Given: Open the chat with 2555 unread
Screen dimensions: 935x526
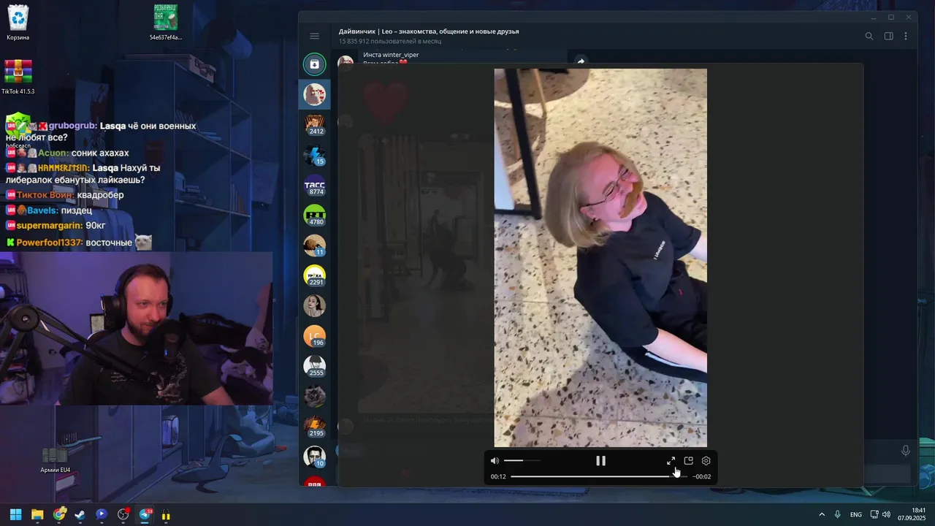Looking at the screenshot, I should click(315, 366).
